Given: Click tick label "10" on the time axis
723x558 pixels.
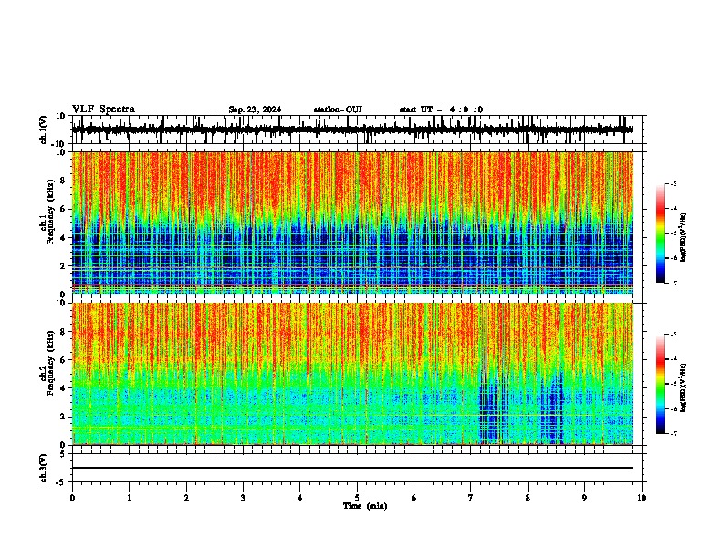Looking at the screenshot, I should tap(642, 498).
